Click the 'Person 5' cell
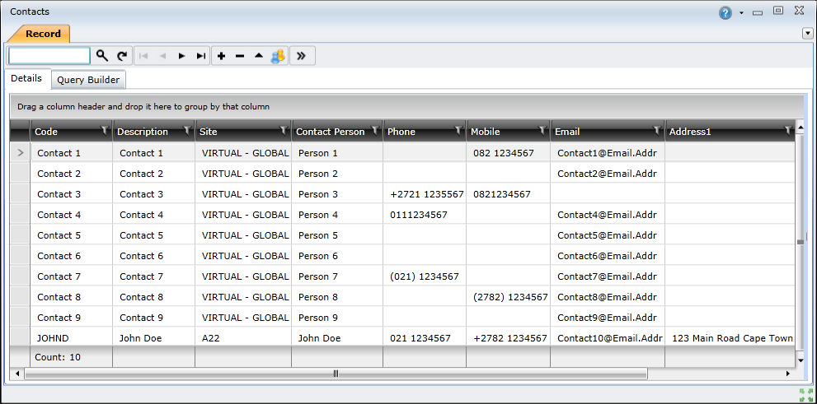This screenshot has height=404, width=817. pyautogui.click(x=337, y=235)
